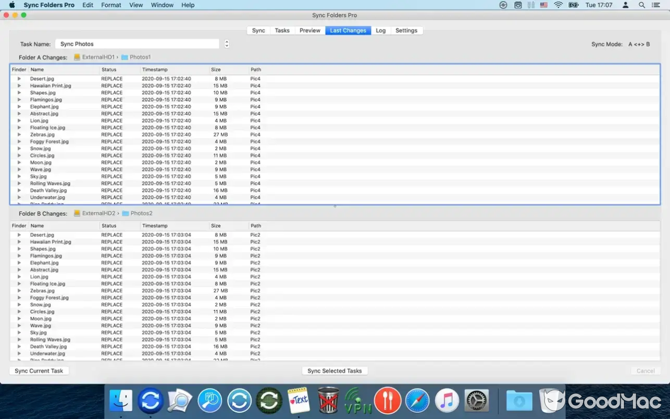The image size is (670, 419).
Task: Open Spotlight search from the menu bar
Action: (x=642, y=5)
